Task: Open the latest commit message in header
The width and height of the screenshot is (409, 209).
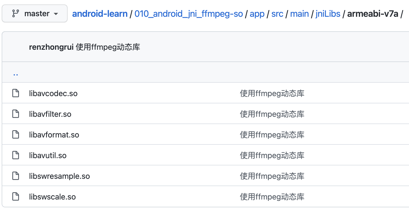Action: pos(108,47)
